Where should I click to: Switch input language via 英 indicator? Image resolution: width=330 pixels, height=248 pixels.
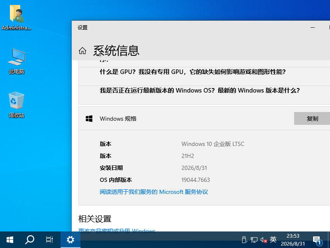click(x=273, y=239)
